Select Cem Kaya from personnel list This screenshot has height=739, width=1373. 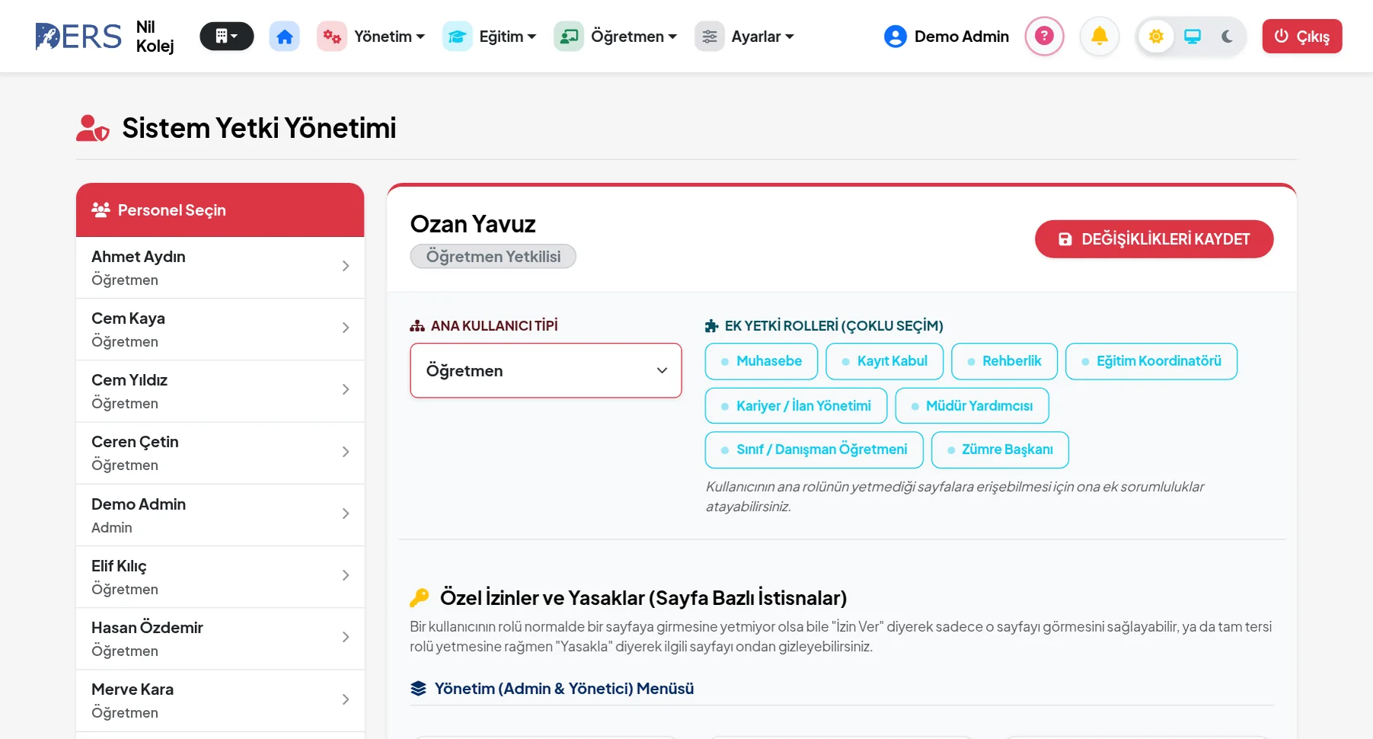point(220,329)
